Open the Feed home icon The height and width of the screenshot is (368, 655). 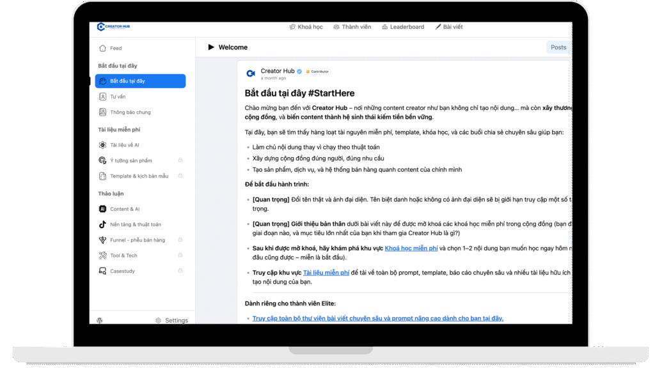tap(103, 49)
